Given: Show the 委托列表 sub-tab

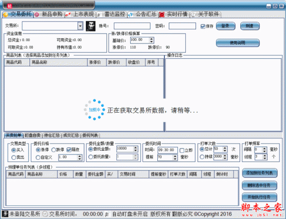Looking at the screenshot, I should point(90,135).
